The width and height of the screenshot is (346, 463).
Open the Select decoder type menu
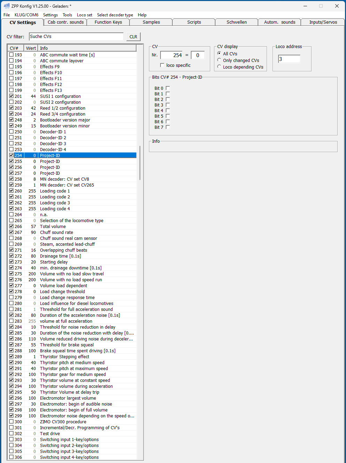(x=115, y=15)
